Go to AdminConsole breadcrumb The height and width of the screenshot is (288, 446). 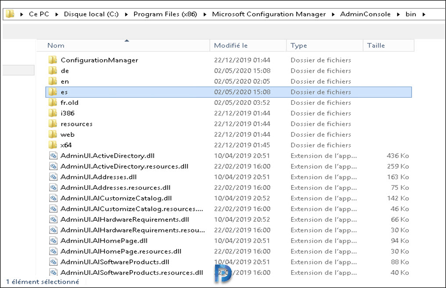point(365,14)
